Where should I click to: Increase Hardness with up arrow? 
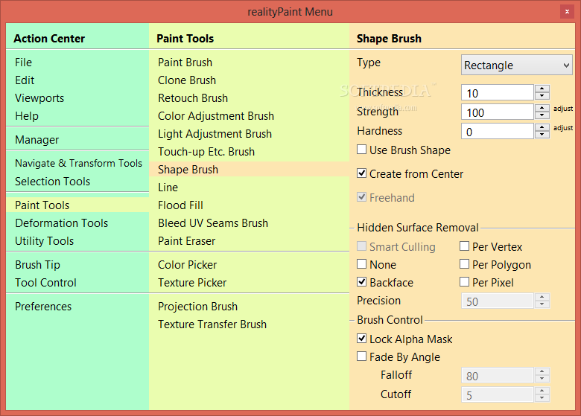(542, 127)
